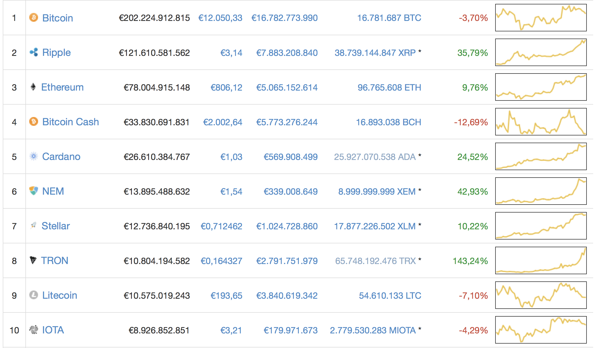Click the Bitcoin 7-day price chart

click(x=541, y=18)
